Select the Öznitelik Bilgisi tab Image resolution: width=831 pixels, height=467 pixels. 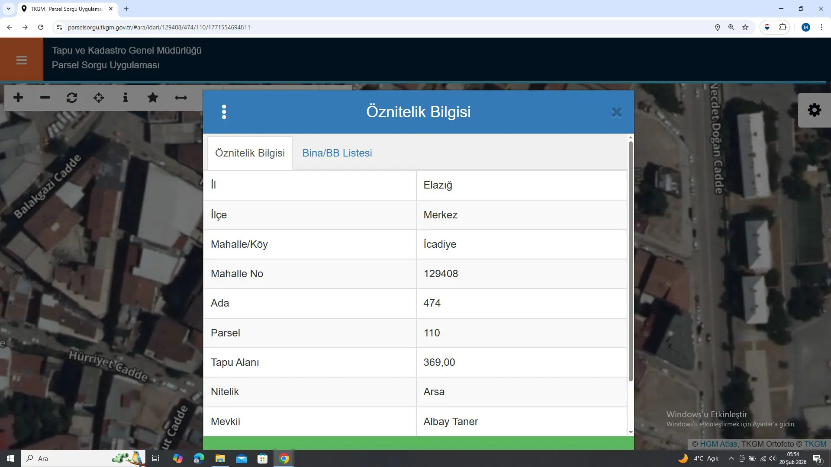click(250, 153)
